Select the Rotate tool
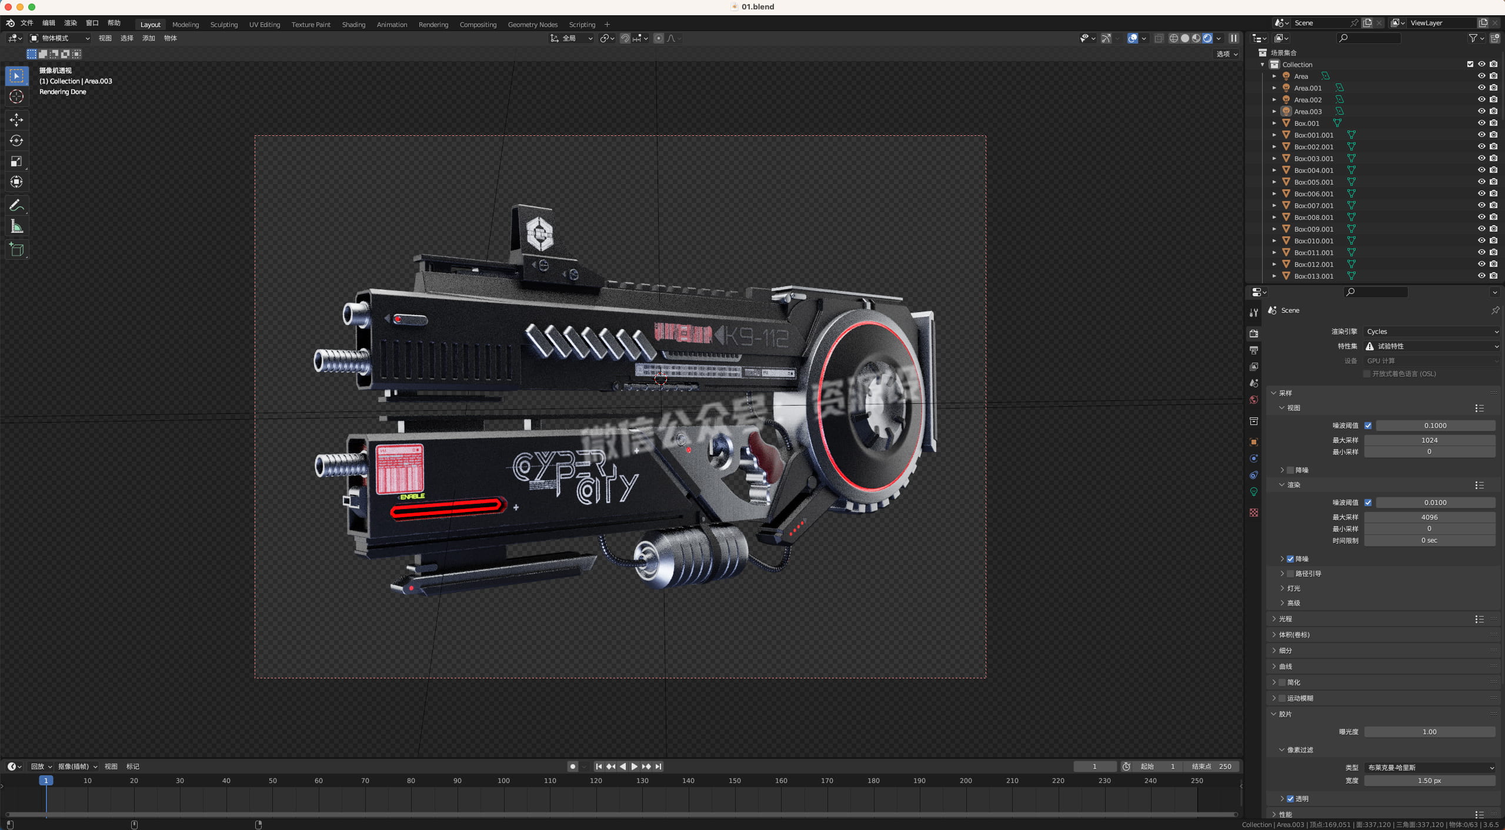This screenshot has height=830, width=1505. coord(16,140)
